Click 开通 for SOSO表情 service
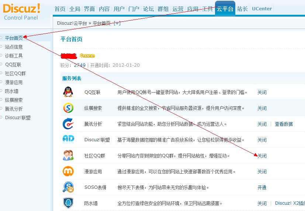 coord(262,187)
